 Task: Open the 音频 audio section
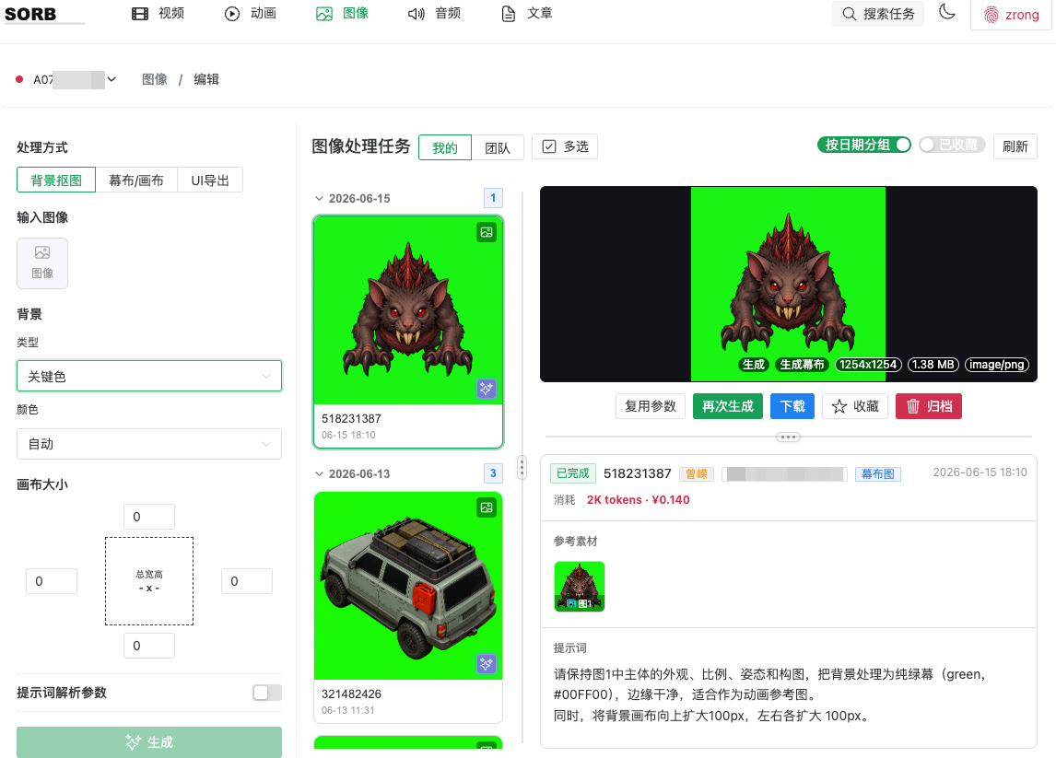point(434,14)
